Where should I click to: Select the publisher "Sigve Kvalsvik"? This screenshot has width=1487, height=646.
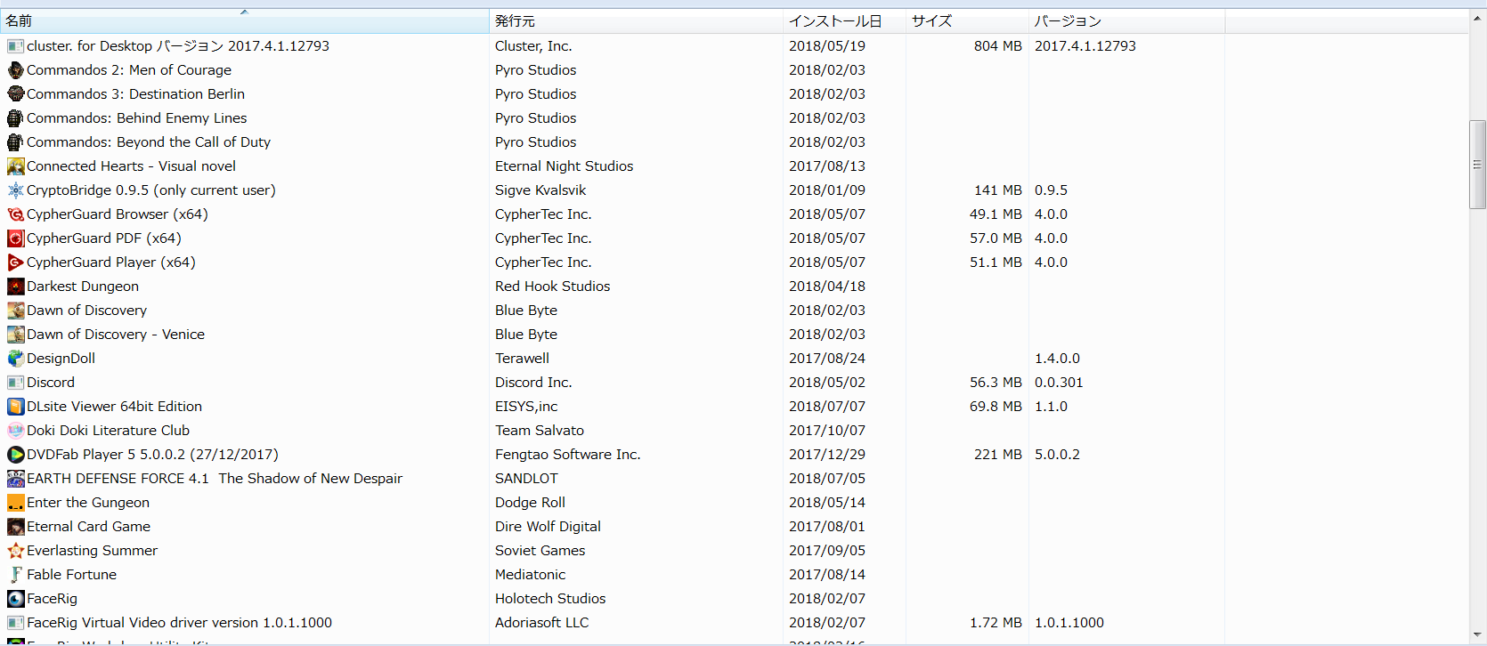click(540, 190)
